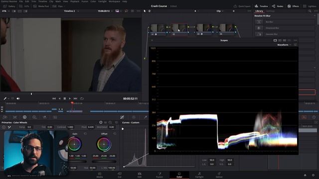
Task: Switch to the effects Settings tab
Action: pos(270,11)
